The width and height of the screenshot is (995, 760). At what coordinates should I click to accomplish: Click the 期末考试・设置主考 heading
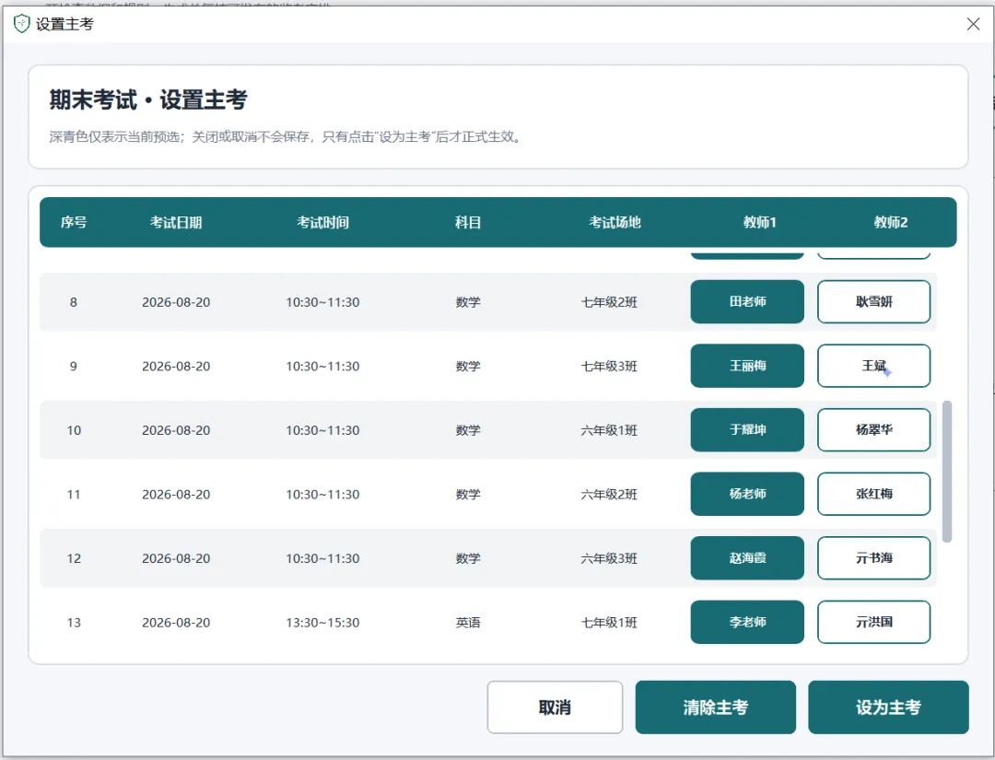pyautogui.click(x=148, y=99)
